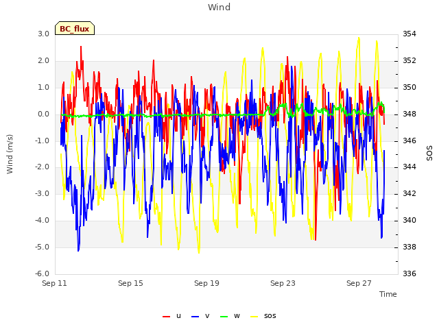Viewport: 439px width, 329px height.
Task: Click the -2.0 left axis value
Action: pyautogui.click(x=43, y=167)
